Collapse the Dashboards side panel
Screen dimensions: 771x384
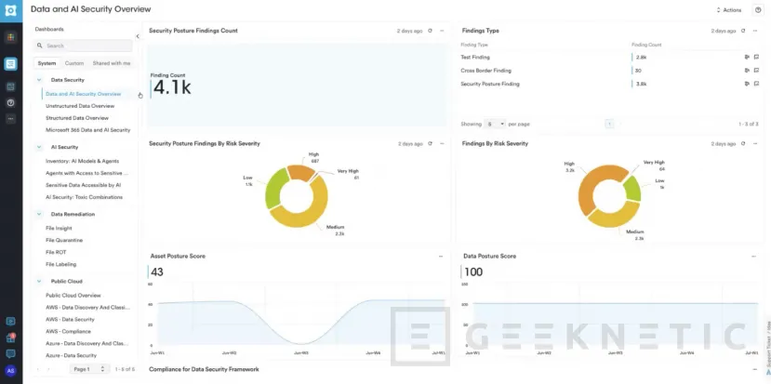pos(138,36)
